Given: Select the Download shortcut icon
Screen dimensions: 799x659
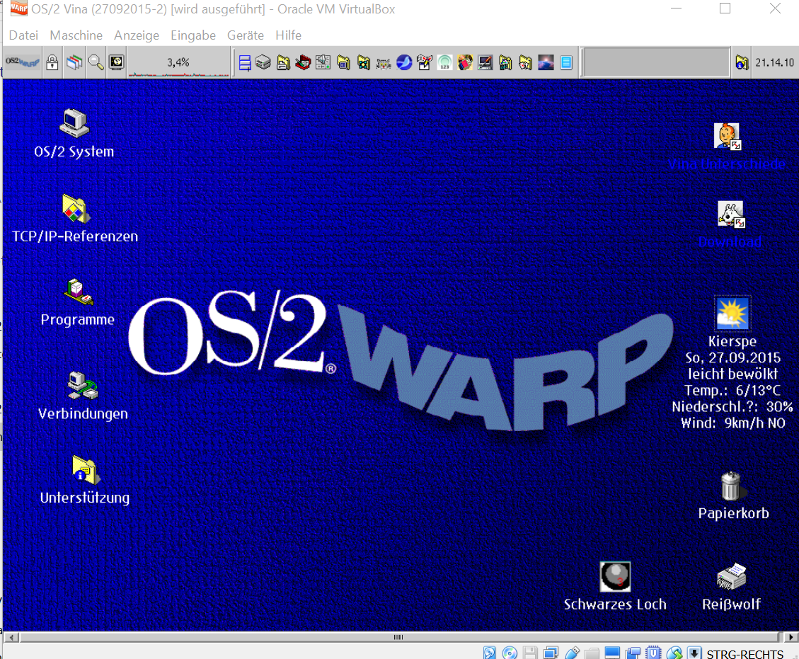Looking at the screenshot, I should [731, 214].
